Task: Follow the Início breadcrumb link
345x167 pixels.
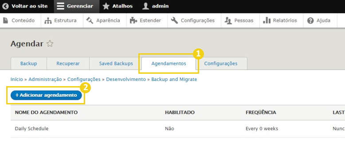Action: [17, 80]
